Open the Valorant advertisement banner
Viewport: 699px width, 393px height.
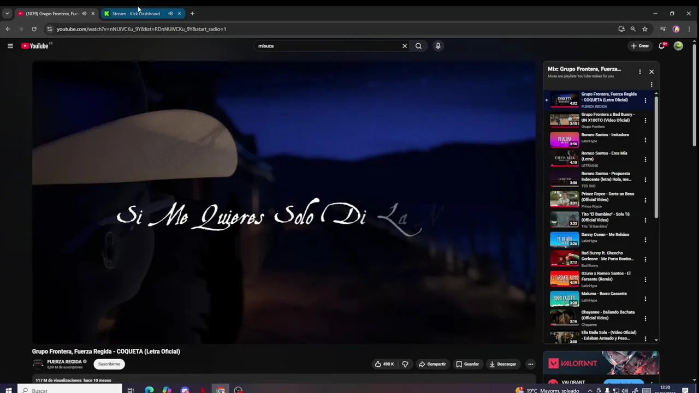coord(601,363)
